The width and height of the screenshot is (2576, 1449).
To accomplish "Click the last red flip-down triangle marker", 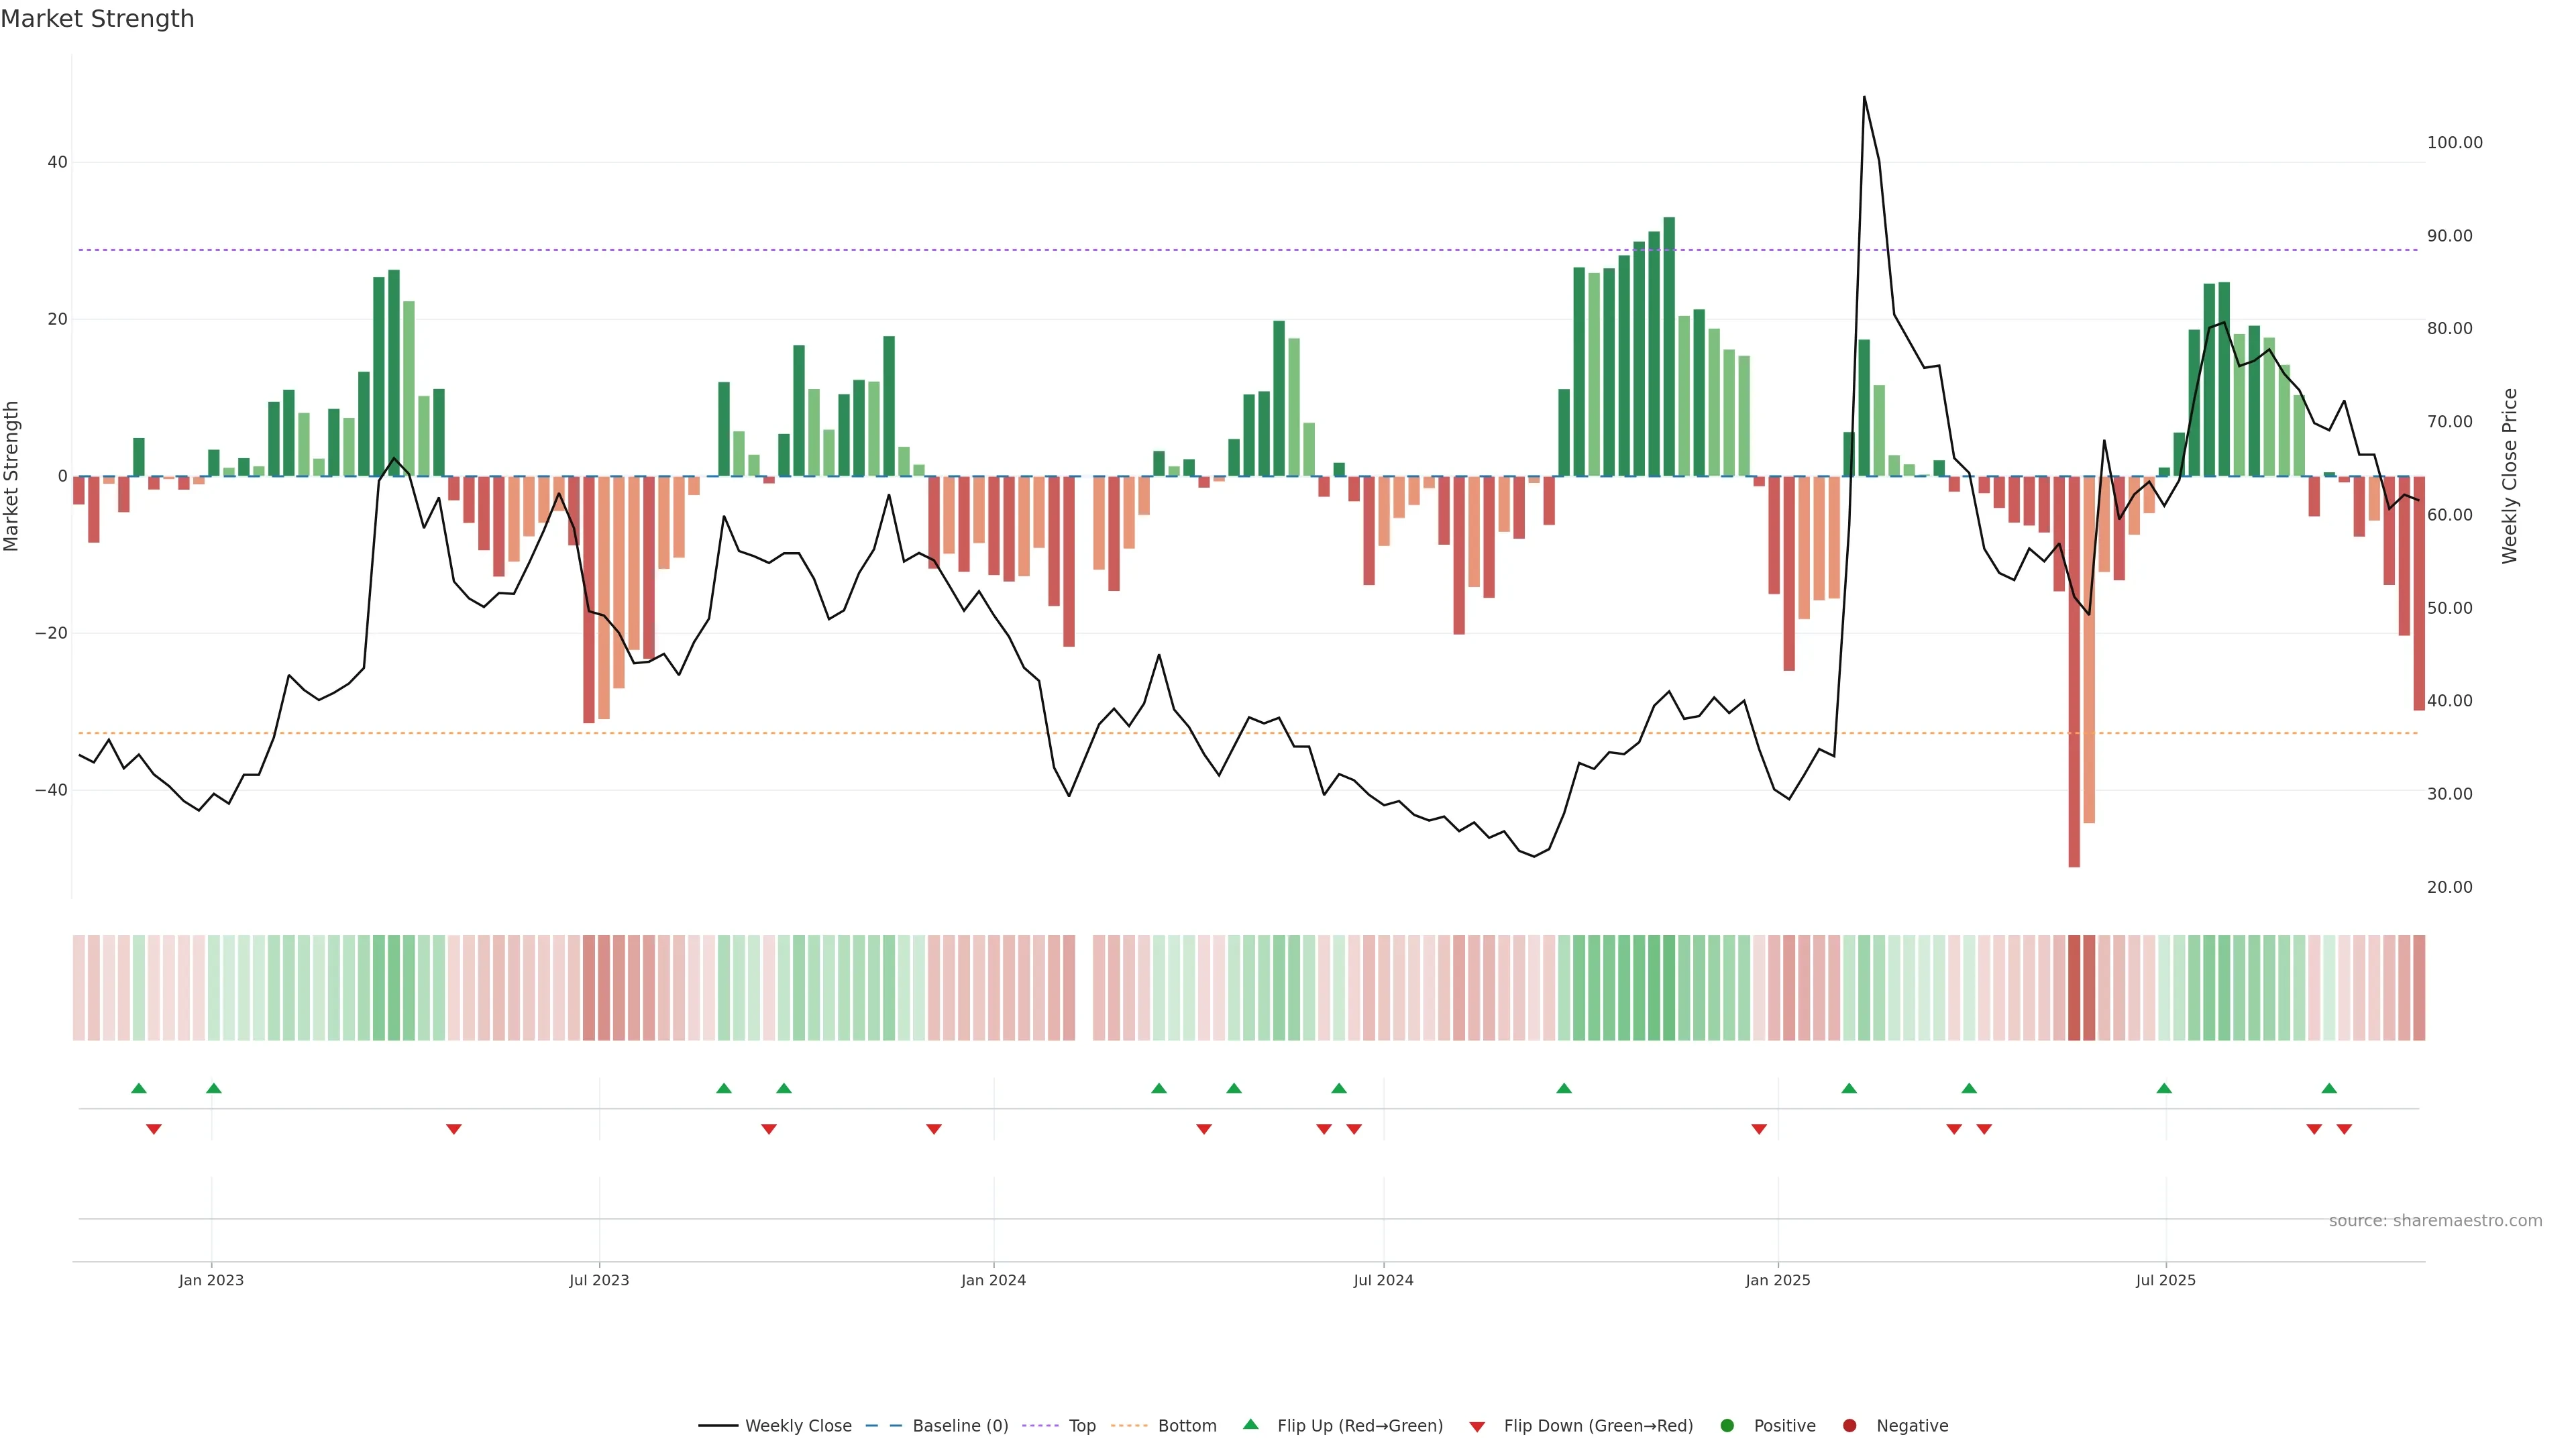I will coord(2344,1129).
